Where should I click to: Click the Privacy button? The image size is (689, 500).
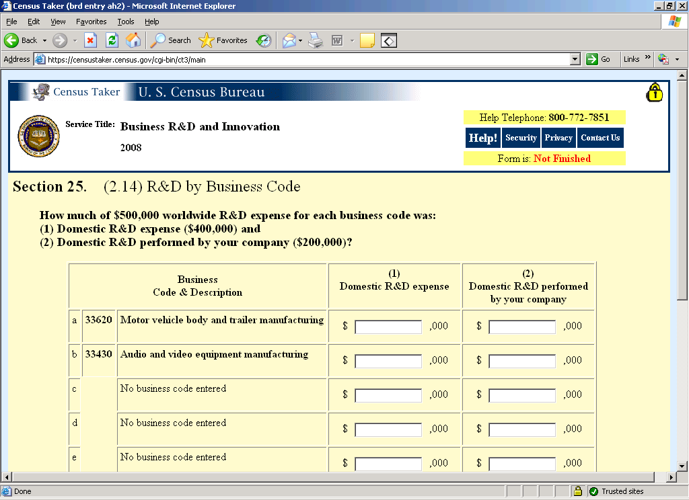click(558, 138)
